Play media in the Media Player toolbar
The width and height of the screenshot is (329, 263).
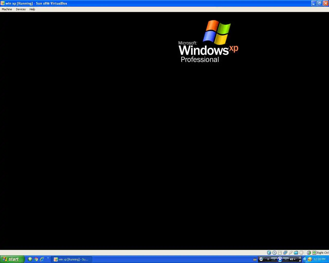pyautogui.click(x=280, y=259)
